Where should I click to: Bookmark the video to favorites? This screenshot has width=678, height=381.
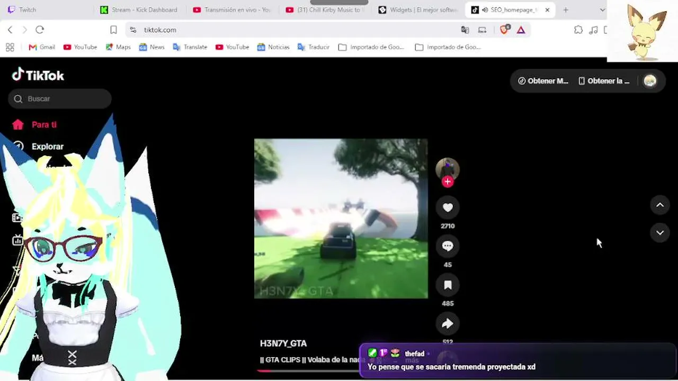tap(448, 285)
